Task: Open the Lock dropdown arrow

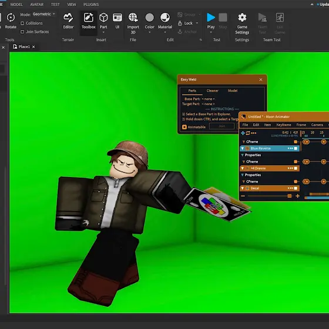Action: pos(197,23)
